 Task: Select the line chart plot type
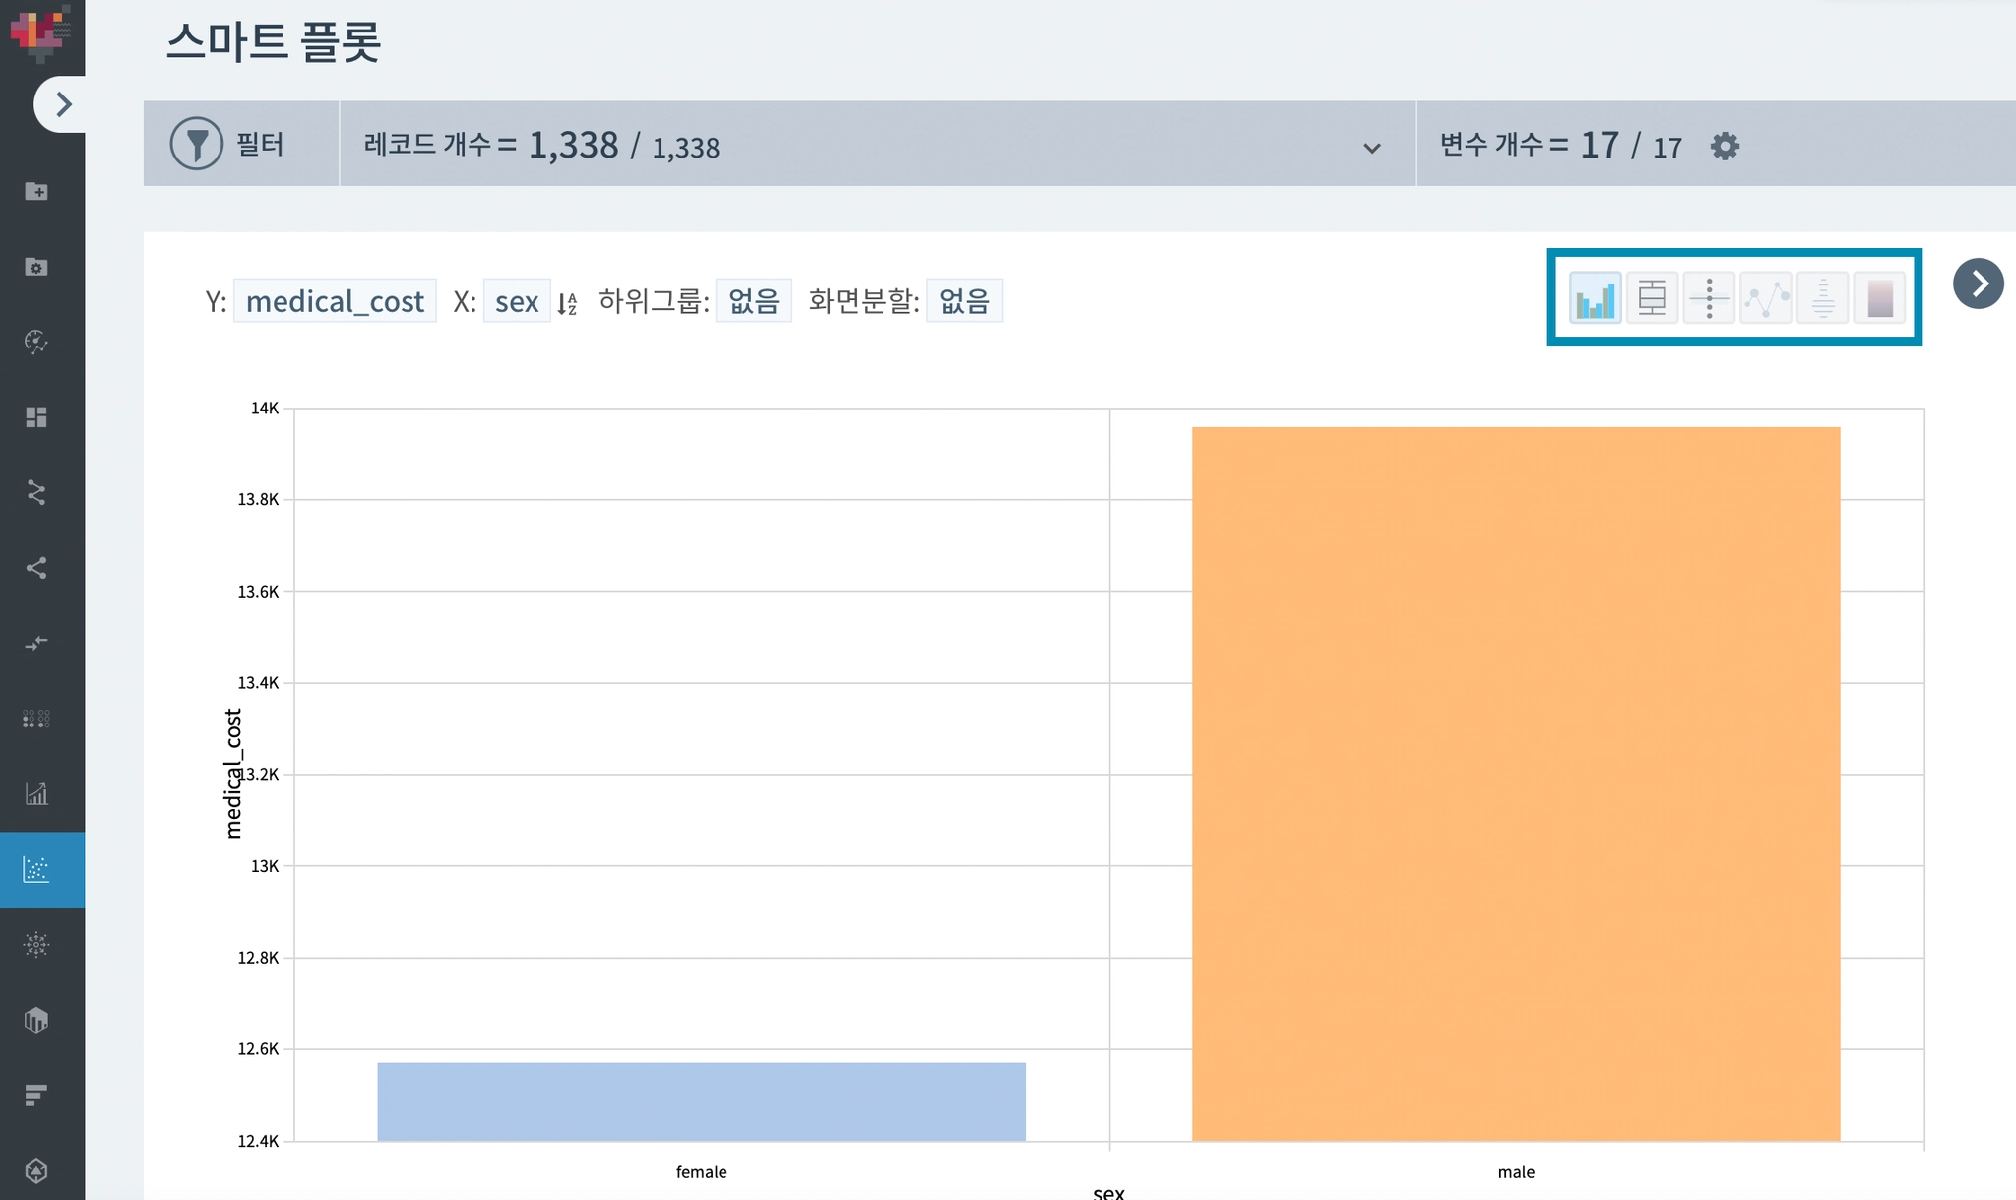click(1766, 298)
